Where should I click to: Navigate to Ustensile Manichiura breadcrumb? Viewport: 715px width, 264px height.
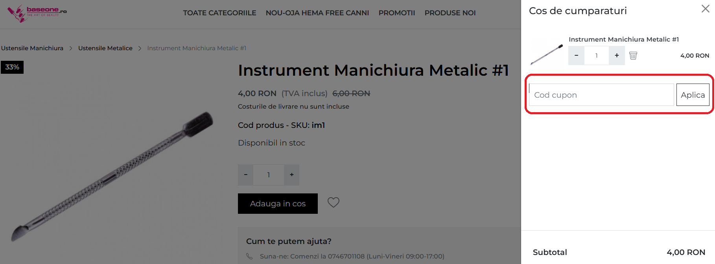click(x=32, y=48)
